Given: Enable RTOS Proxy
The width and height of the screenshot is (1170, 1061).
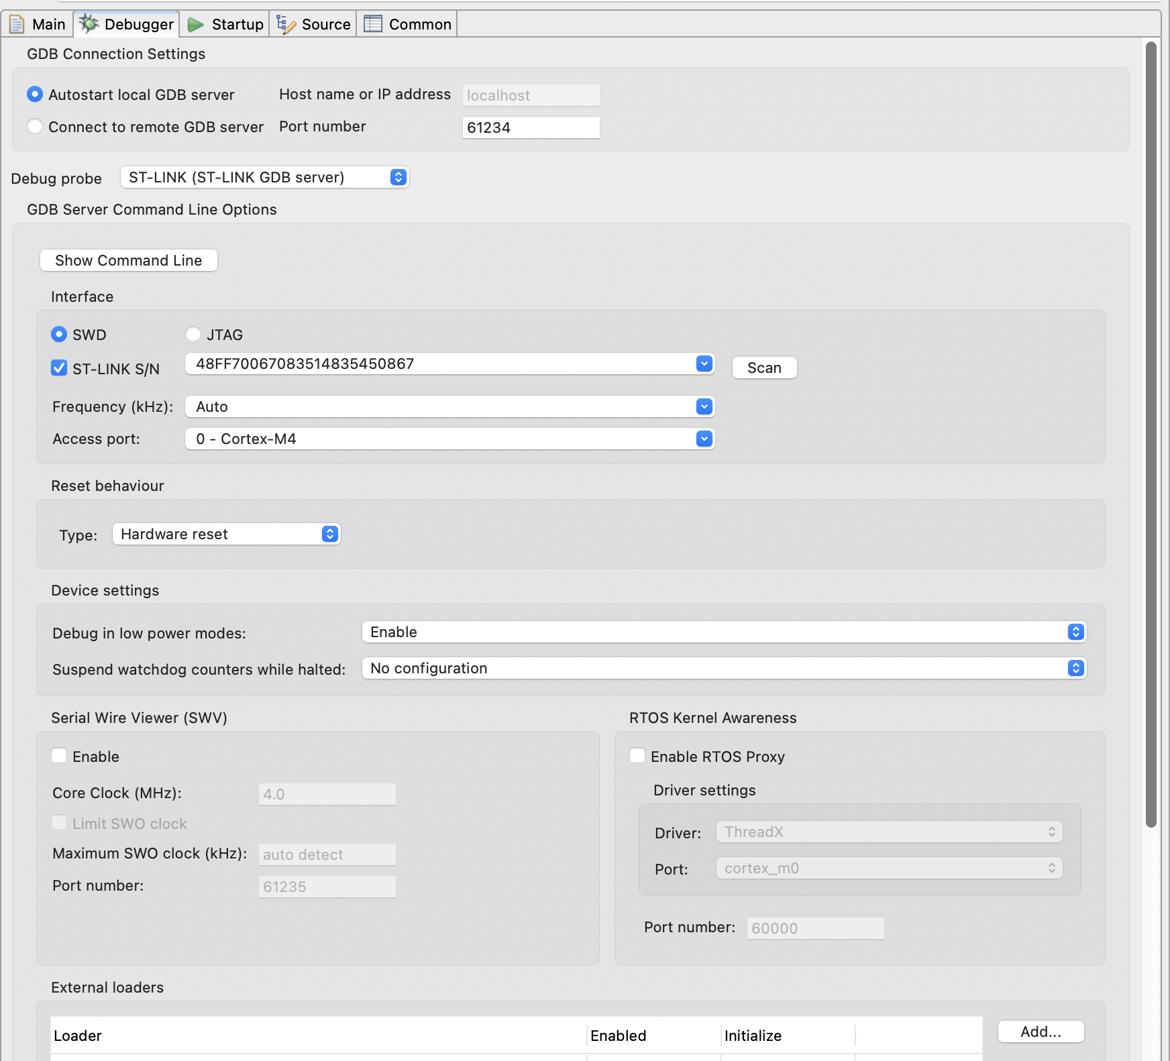Looking at the screenshot, I should click(x=637, y=756).
